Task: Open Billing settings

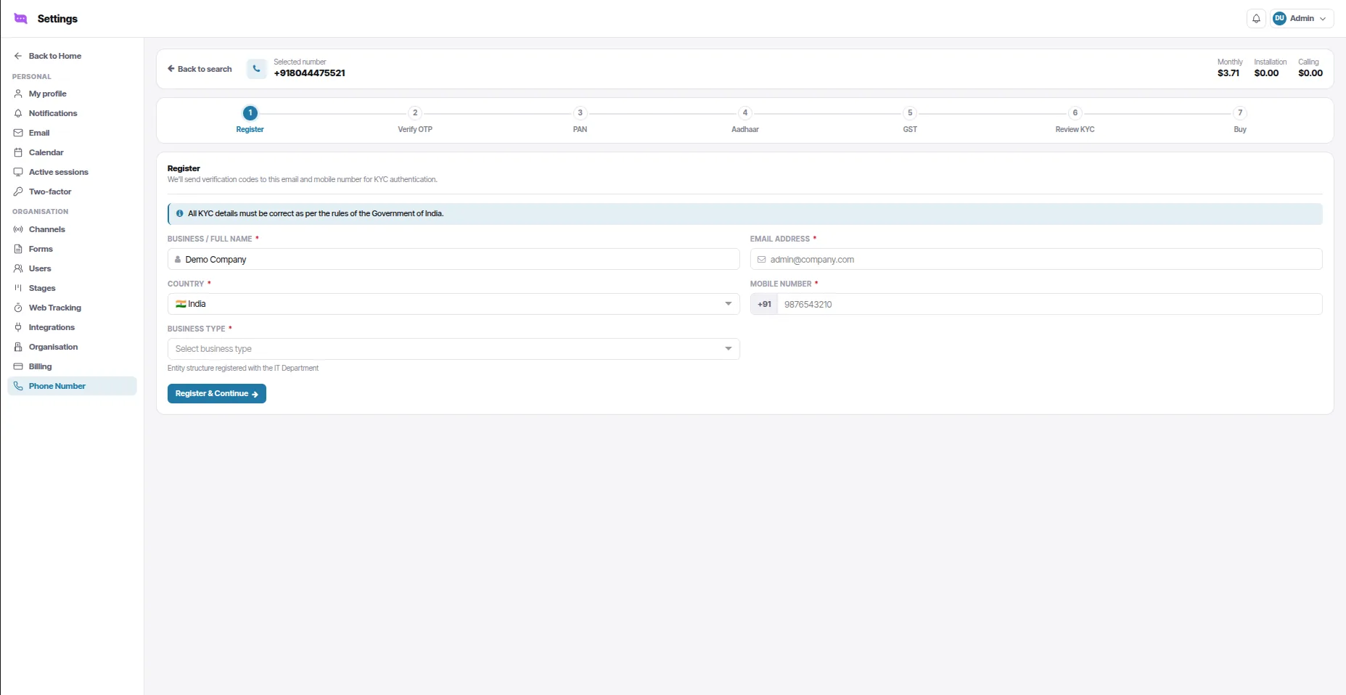Action: pyautogui.click(x=72, y=366)
